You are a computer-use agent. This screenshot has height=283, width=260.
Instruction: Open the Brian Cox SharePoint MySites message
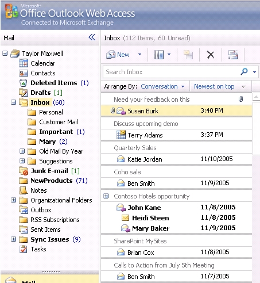click(x=176, y=252)
